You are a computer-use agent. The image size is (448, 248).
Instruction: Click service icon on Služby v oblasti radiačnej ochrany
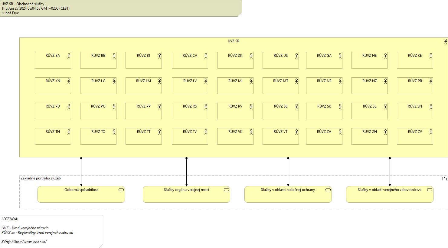328,190
